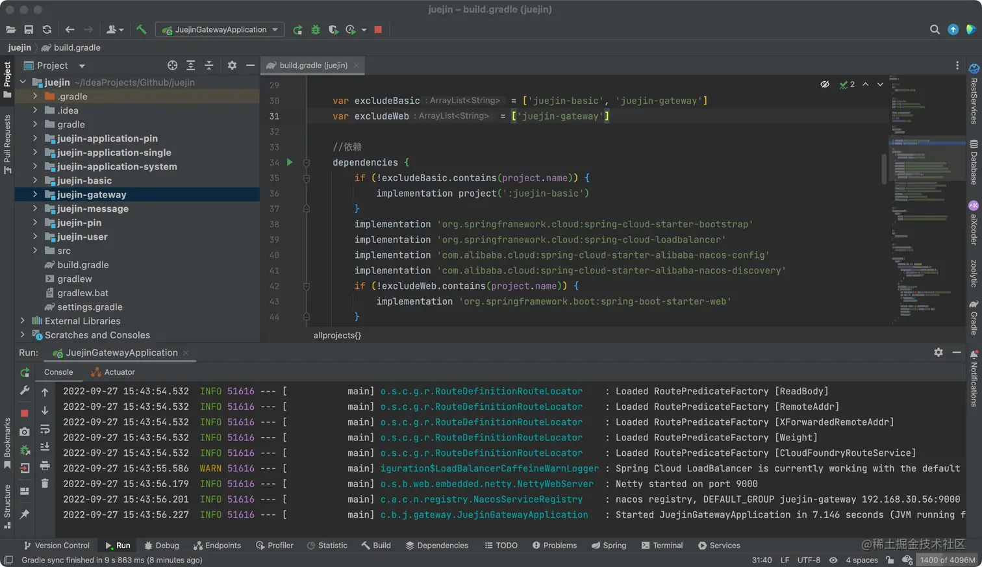Screen dimensions: 982x567
Task: Open editor tab options three-dot menu
Action: [x=957, y=66]
